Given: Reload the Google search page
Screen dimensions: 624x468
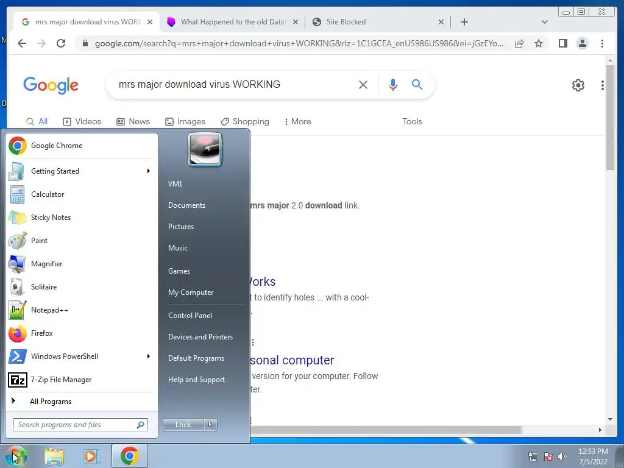Looking at the screenshot, I should coord(61,43).
